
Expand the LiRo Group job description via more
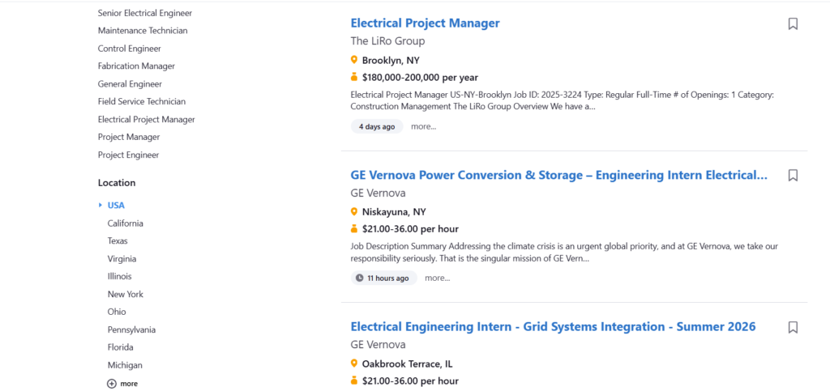(423, 126)
